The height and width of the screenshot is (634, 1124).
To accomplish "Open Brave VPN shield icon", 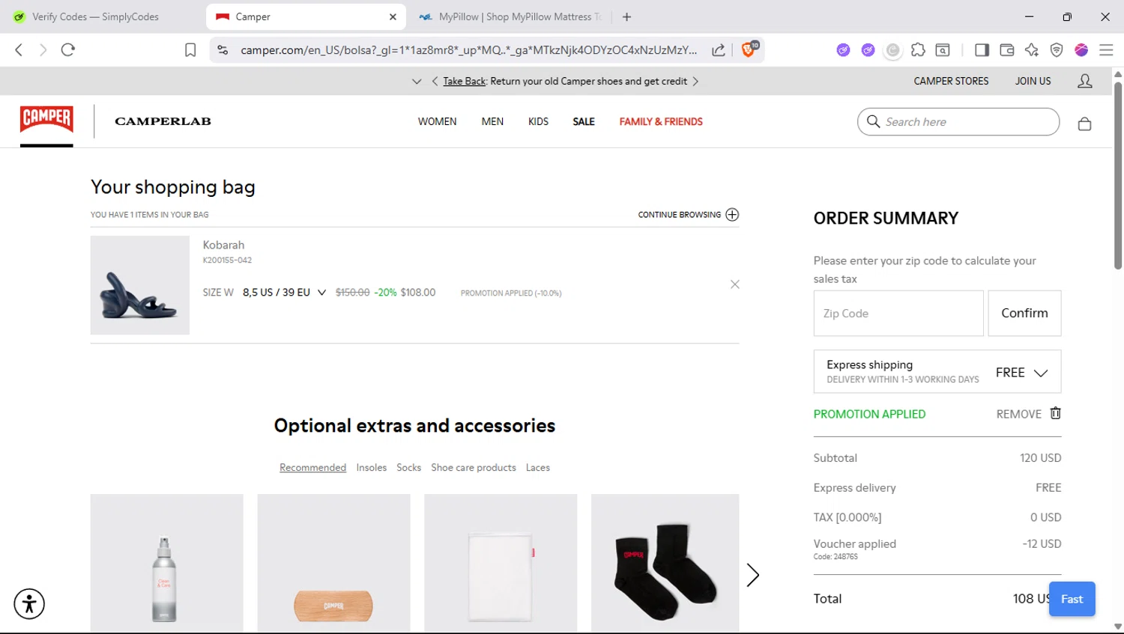I will [x=1057, y=50].
